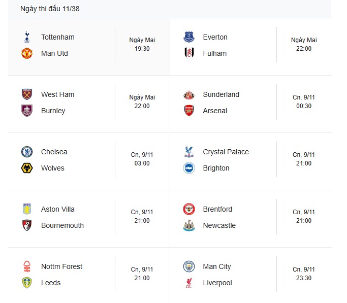Click the Tottenham match time 19:30
Screen dimensions: 347x303
click(x=142, y=49)
